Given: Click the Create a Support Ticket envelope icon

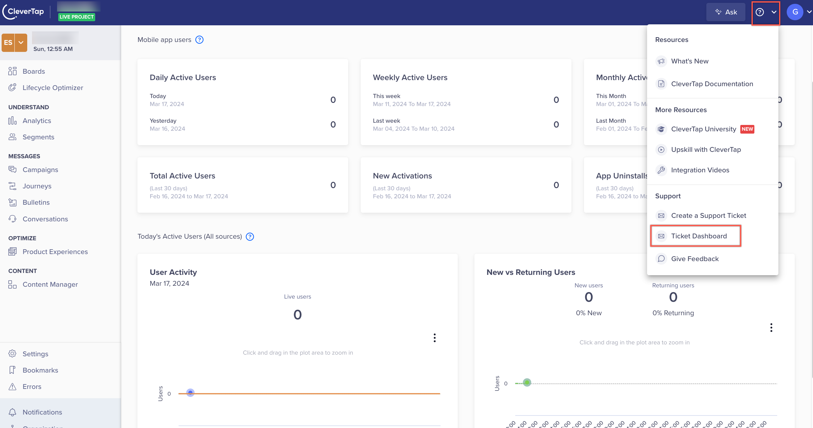Looking at the screenshot, I should tap(661, 216).
